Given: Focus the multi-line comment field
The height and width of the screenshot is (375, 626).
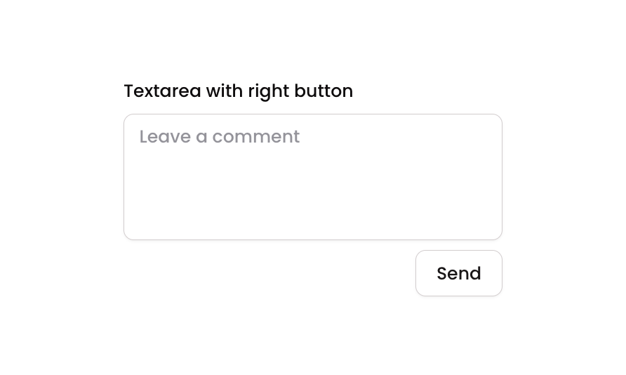Looking at the screenshot, I should pos(312,177).
